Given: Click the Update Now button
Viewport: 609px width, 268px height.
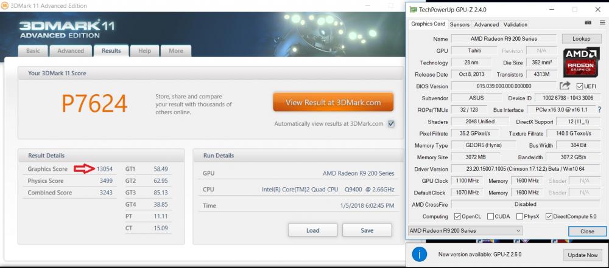Looking at the screenshot, I should click(583, 255).
